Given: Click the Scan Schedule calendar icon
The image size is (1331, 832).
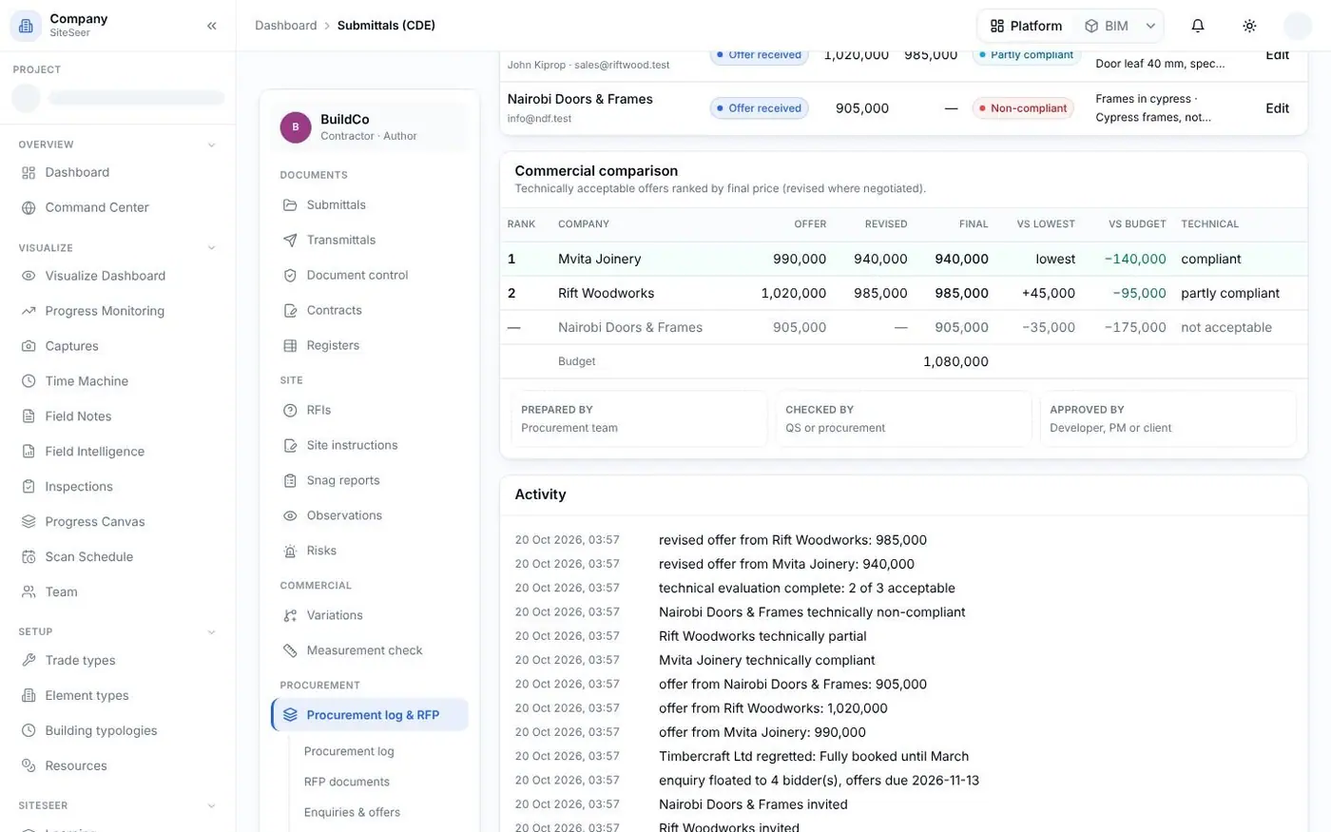Looking at the screenshot, I should click(x=29, y=557).
